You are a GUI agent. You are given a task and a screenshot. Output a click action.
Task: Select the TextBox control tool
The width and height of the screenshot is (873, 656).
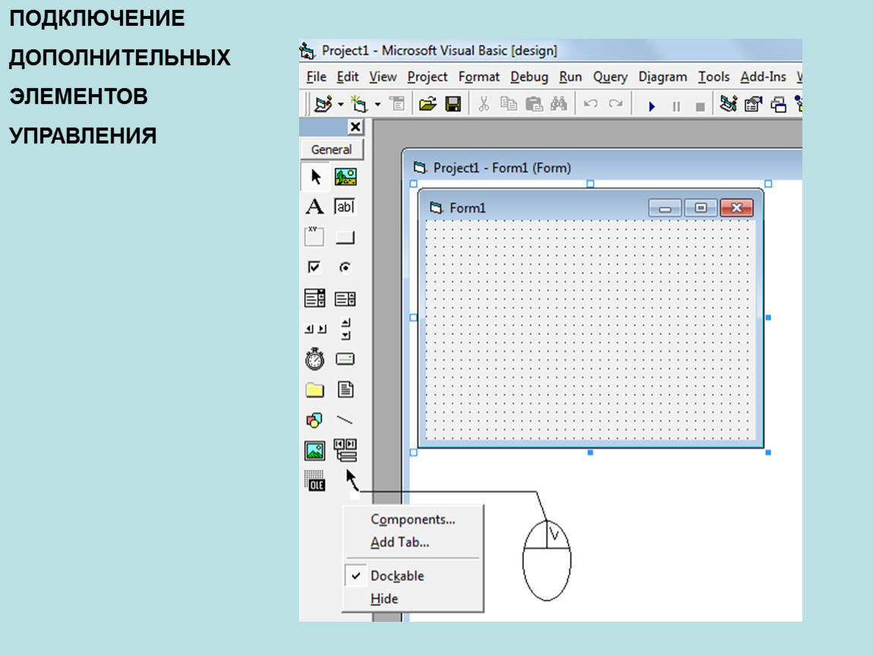[x=345, y=207]
